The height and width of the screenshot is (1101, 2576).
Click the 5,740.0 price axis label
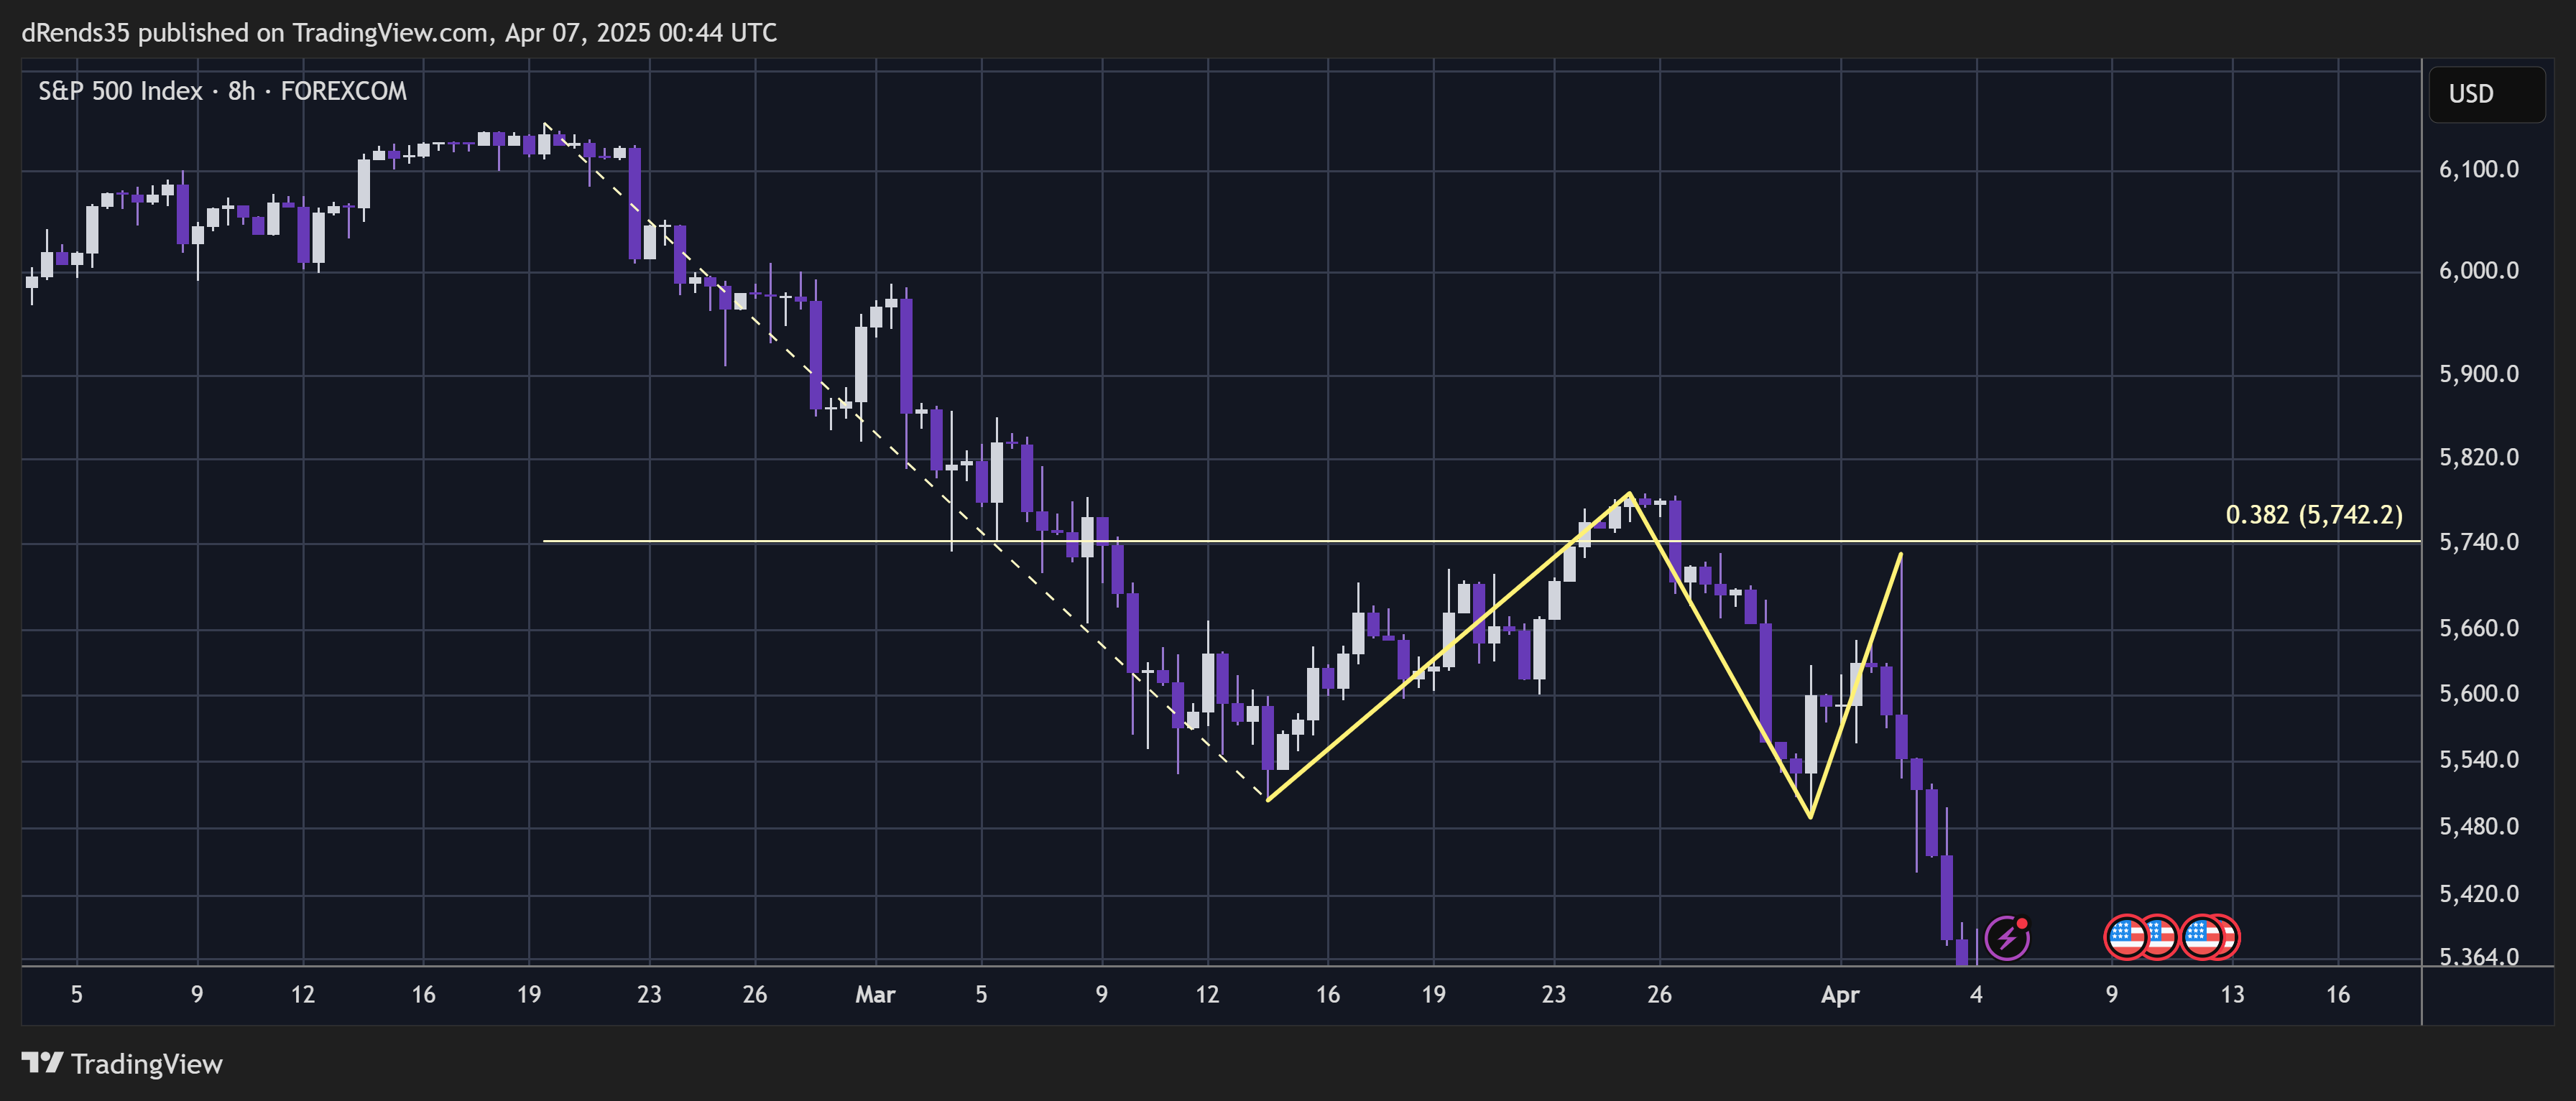click(2478, 542)
